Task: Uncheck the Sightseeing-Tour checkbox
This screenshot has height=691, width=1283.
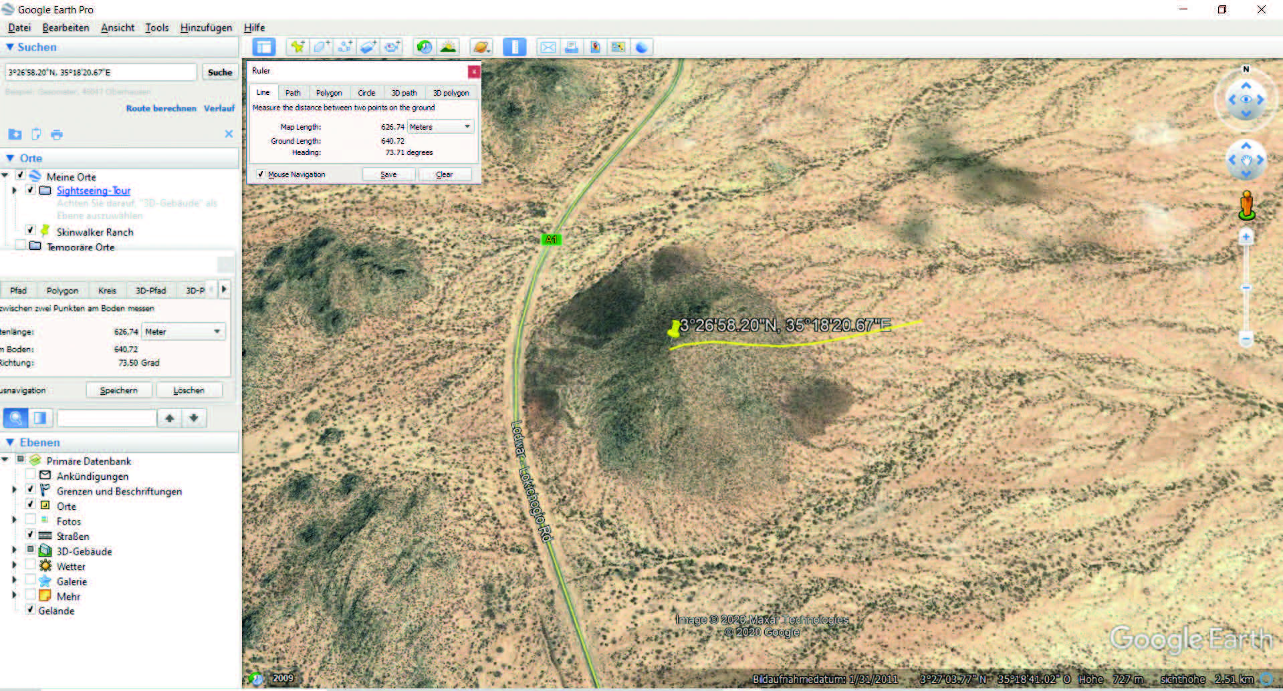Action: 30,190
